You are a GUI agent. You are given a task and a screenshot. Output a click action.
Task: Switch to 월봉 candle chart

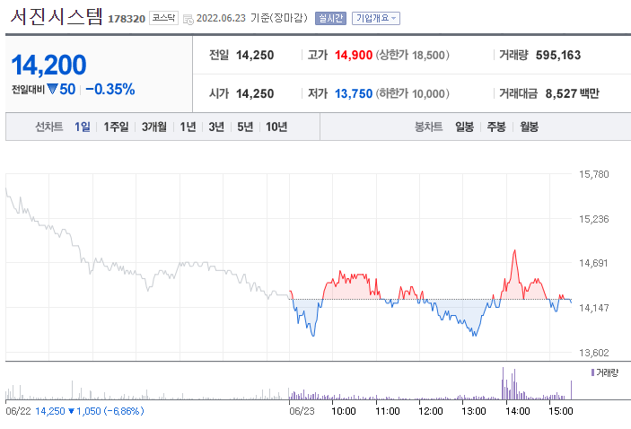pyautogui.click(x=530, y=127)
